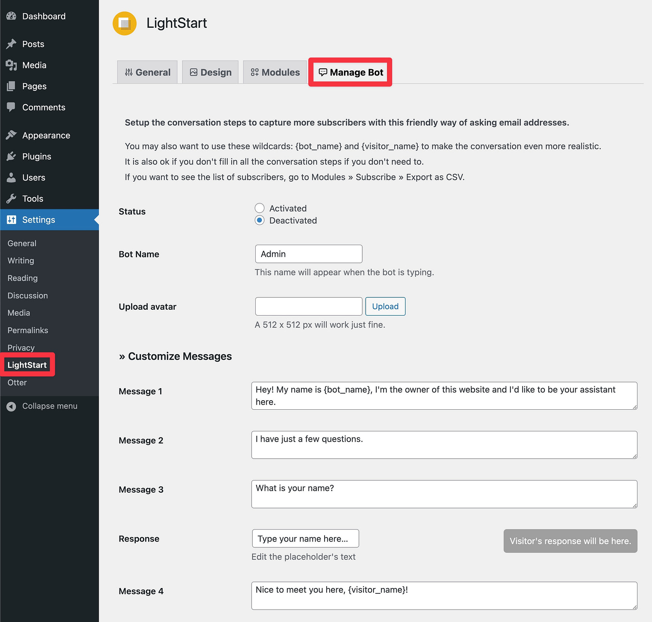
Task: Open General under Settings submenu
Action: [x=22, y=243]
